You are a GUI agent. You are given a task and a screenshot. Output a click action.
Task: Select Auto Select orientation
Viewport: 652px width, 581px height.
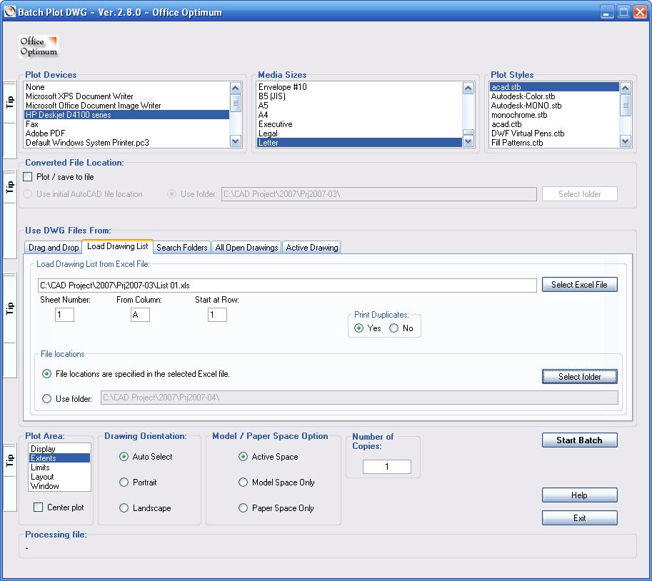124,456
